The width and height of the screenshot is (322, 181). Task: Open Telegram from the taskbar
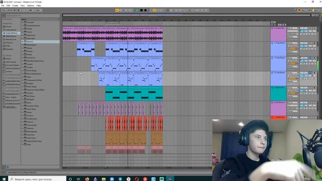[120, 179]
